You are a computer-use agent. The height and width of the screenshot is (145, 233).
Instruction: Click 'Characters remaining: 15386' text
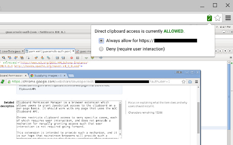coord(145,113)
